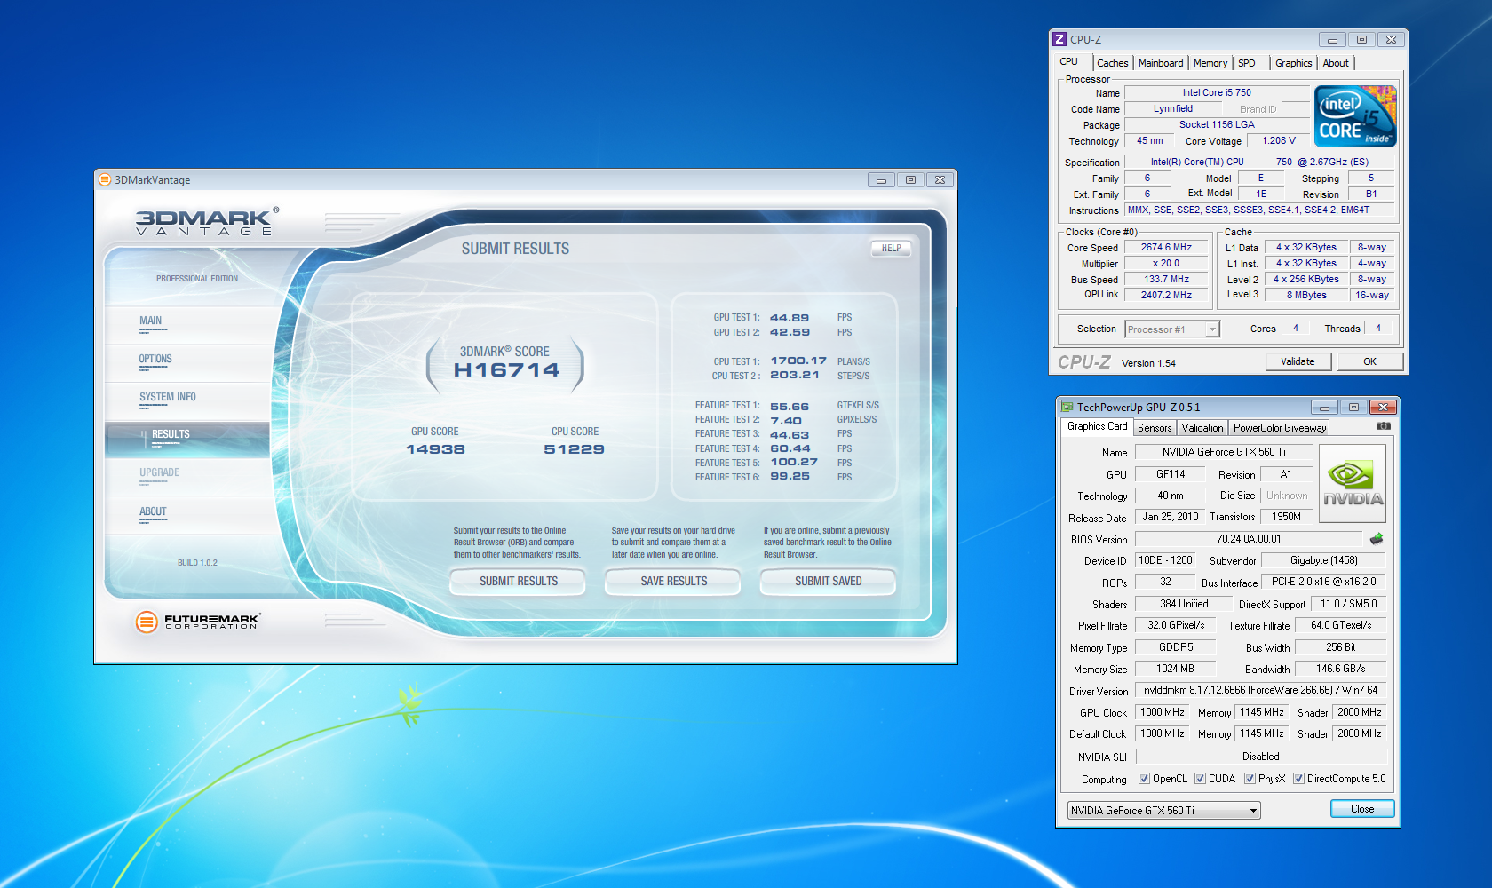This screenshot has width=1492, height=888.
Task: Click the 3DMarkVantage title bar icon
Action: (x=105, y=179)
